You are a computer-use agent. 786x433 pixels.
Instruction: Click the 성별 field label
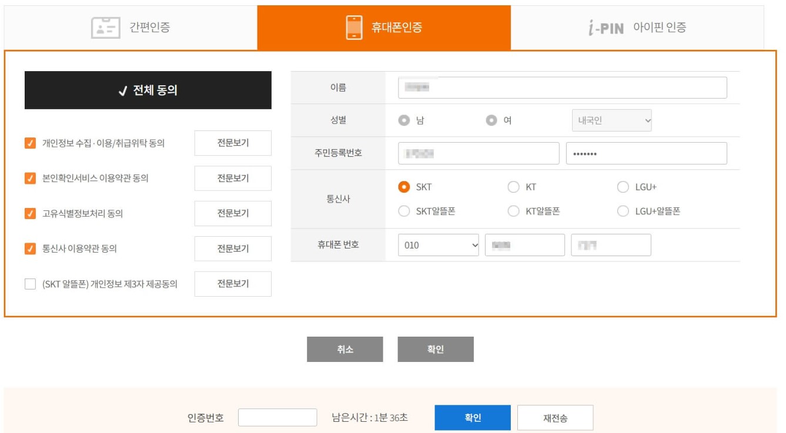coord(338,120)
